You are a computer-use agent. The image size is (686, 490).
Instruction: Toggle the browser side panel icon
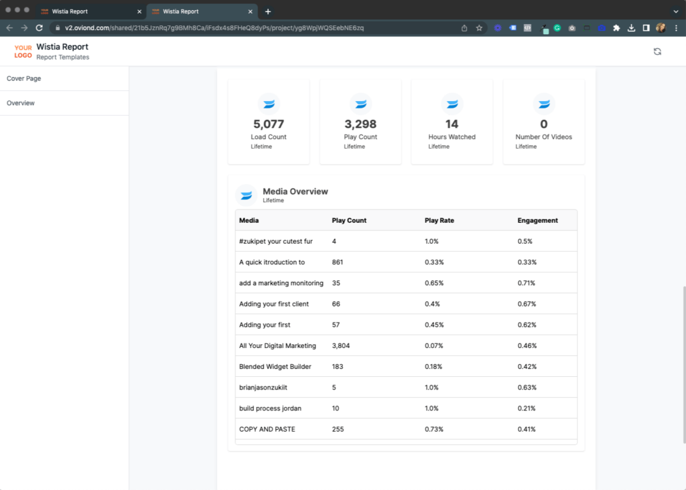(x=646, y=28)
